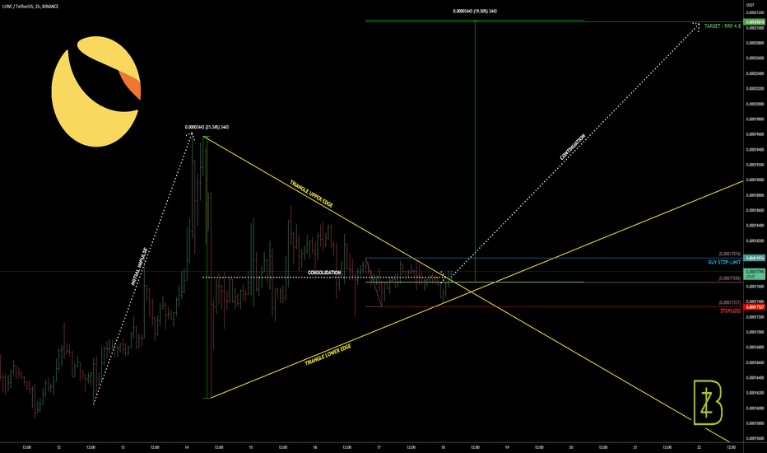Click the 19.50% price range measurement label

point(475,11)
